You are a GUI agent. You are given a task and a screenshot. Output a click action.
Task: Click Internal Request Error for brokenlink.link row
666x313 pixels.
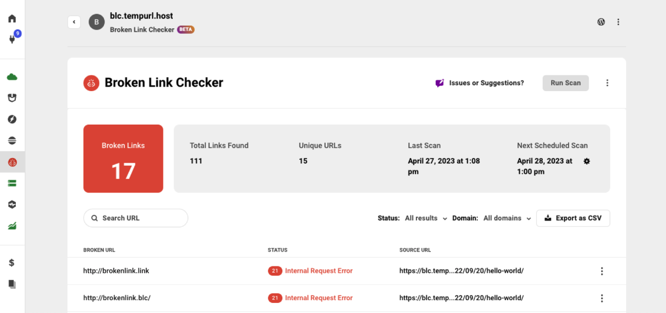tap(319, 271)
